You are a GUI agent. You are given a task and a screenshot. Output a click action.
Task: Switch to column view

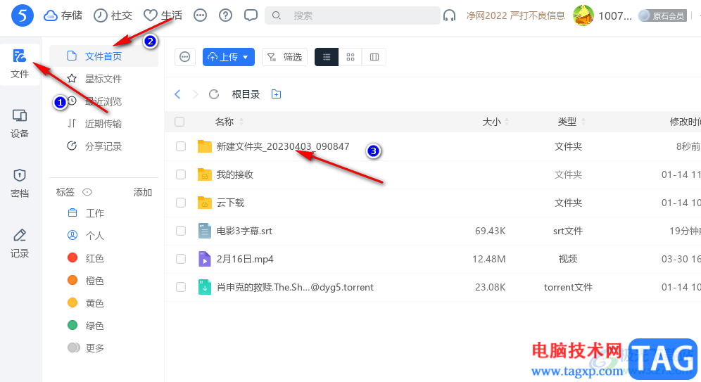tap(374, 57)
